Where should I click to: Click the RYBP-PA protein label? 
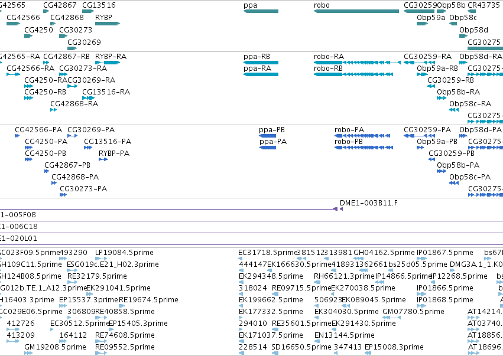pyautogui.click(x=114, y=153)
